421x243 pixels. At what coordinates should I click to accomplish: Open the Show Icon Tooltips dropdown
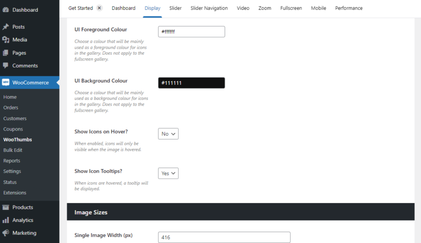[x=168, y=173]
